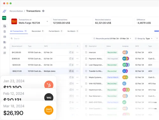Toggle select-all checkbox in Description header
This screenshot has height=120, width=159.
(x=86, y=46)
